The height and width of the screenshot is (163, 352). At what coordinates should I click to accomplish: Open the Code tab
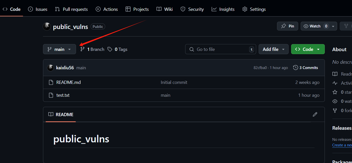(12, 9)
